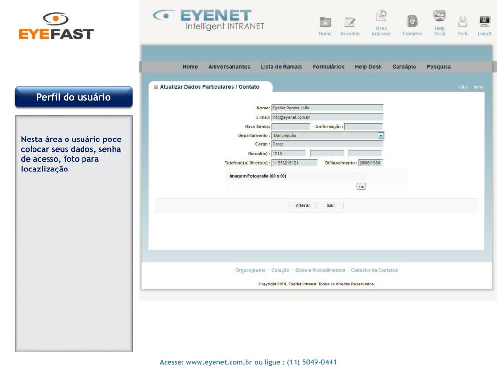The height and width of the screenshot is (372, 497).
Task: Click the Sair button
Action: pyautogui.click(x=330, y=205)
